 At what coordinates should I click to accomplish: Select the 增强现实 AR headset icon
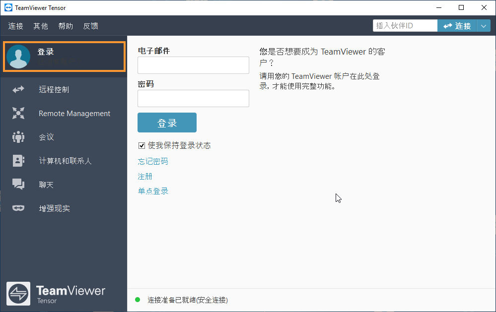pyautogui.click(x=18, y=208)
